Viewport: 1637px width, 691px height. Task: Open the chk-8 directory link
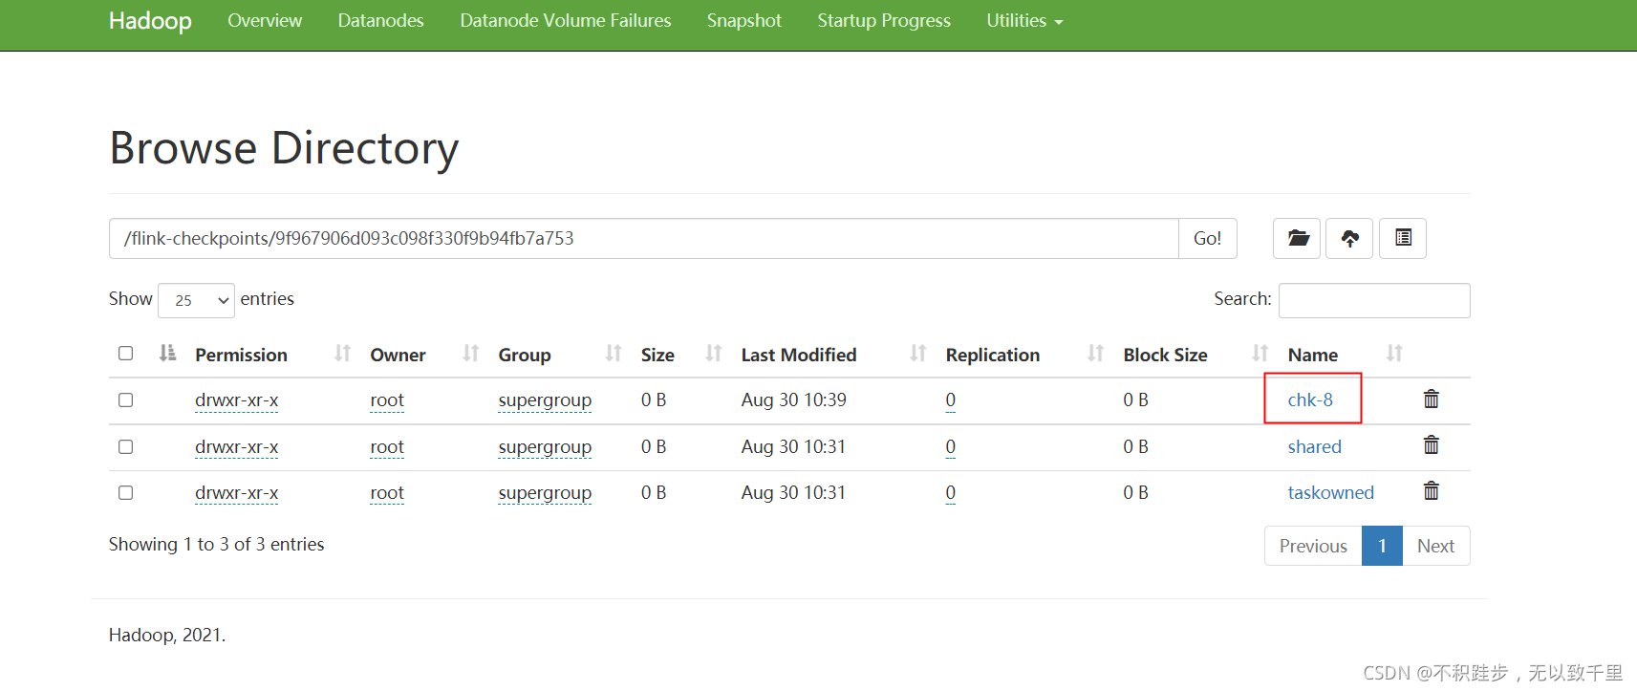point(1310,399)
